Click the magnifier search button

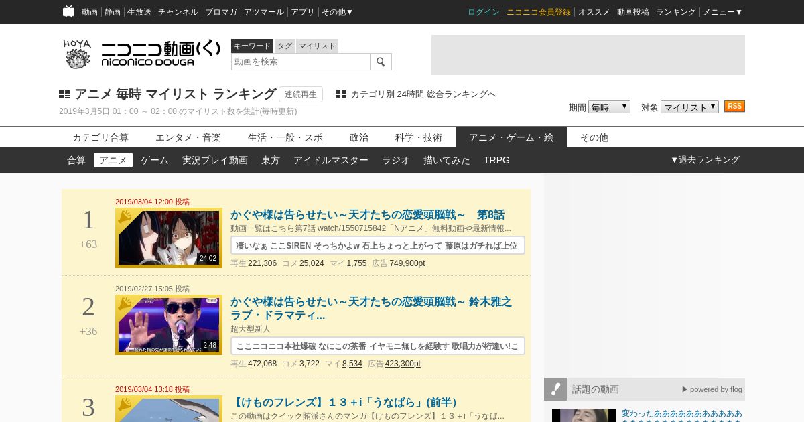pyautogui.click(x=381, y=62)
